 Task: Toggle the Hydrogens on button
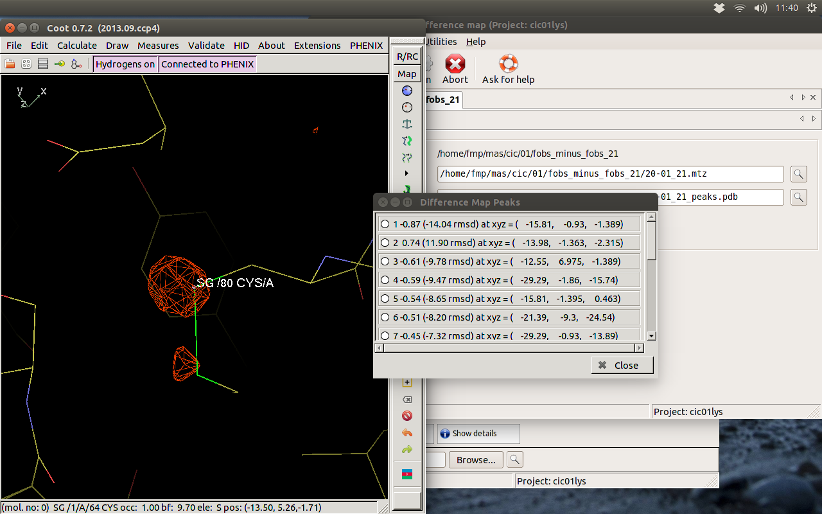[125, 64]
